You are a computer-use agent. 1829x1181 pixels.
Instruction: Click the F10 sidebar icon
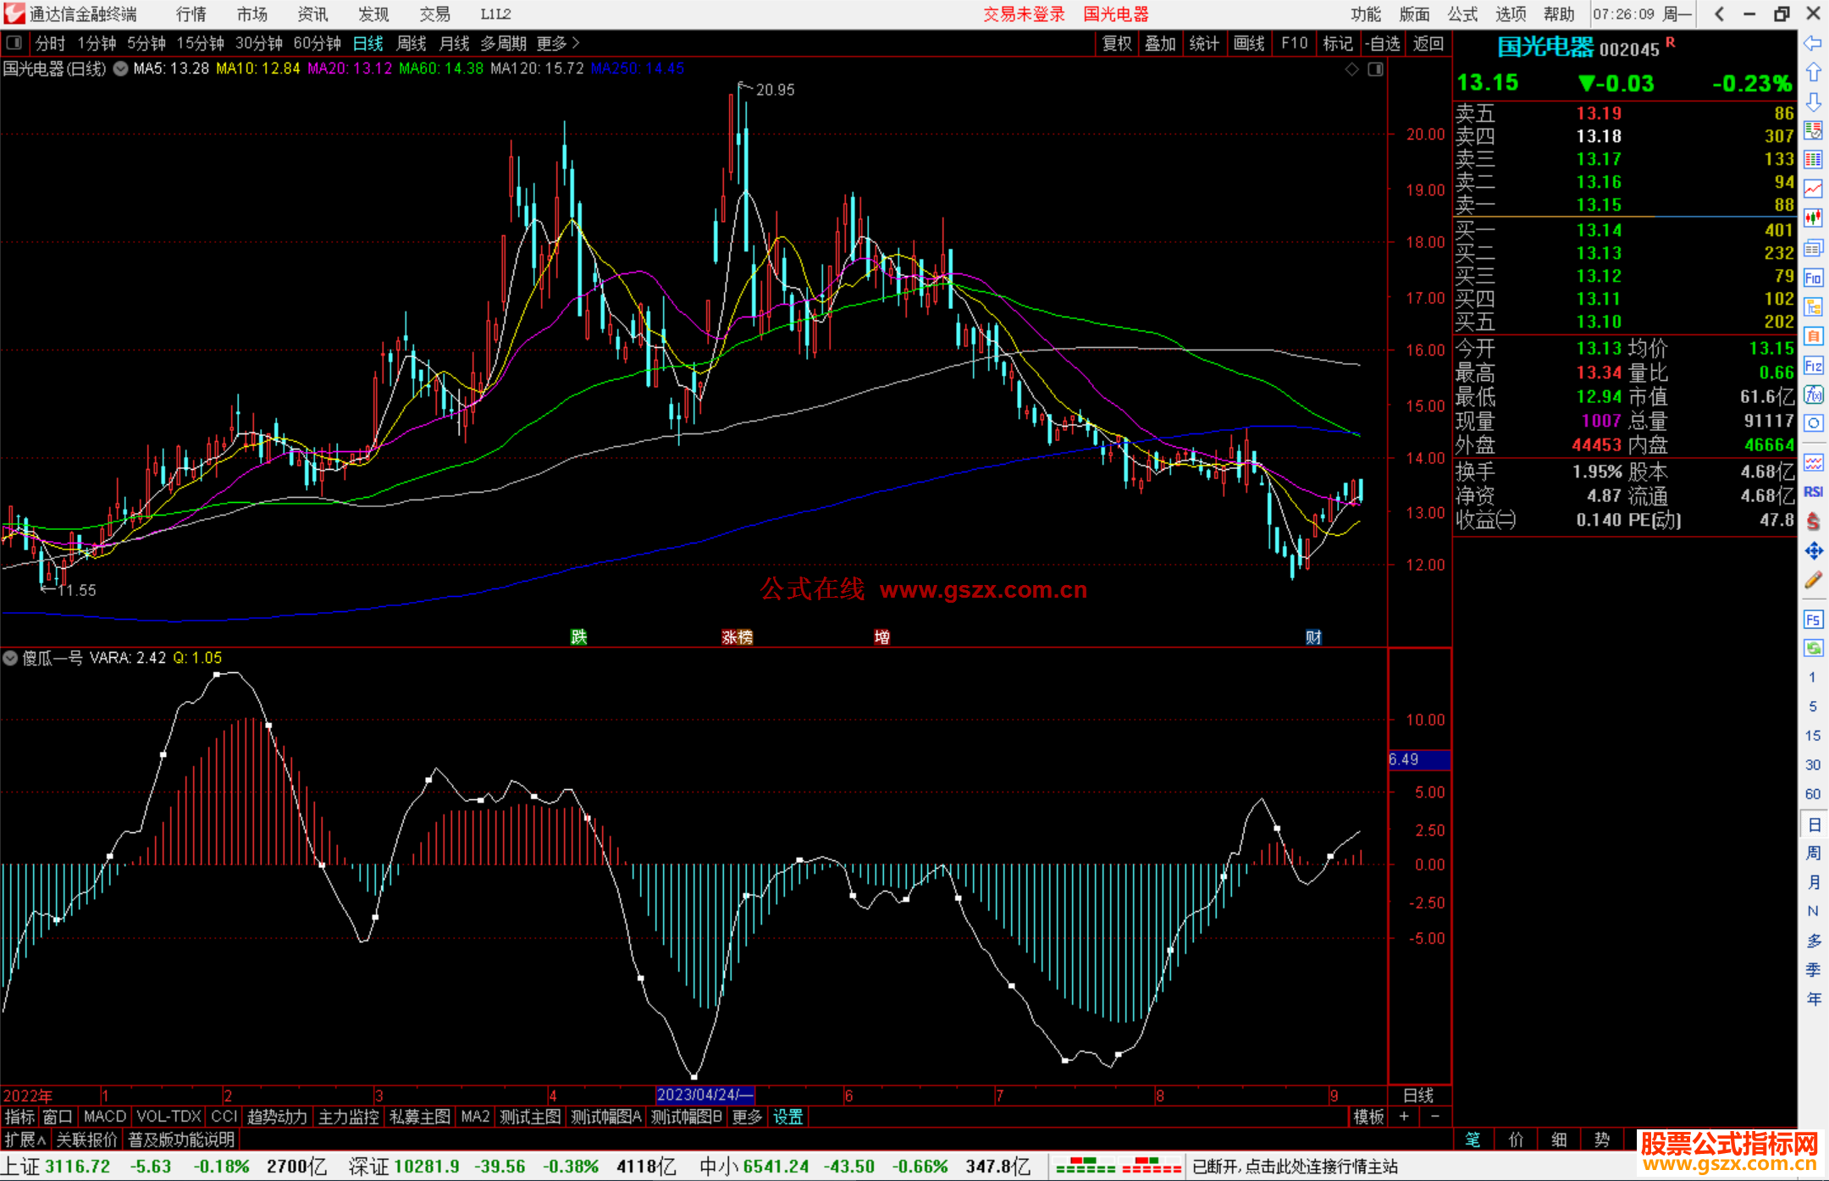coord(1813,278)
